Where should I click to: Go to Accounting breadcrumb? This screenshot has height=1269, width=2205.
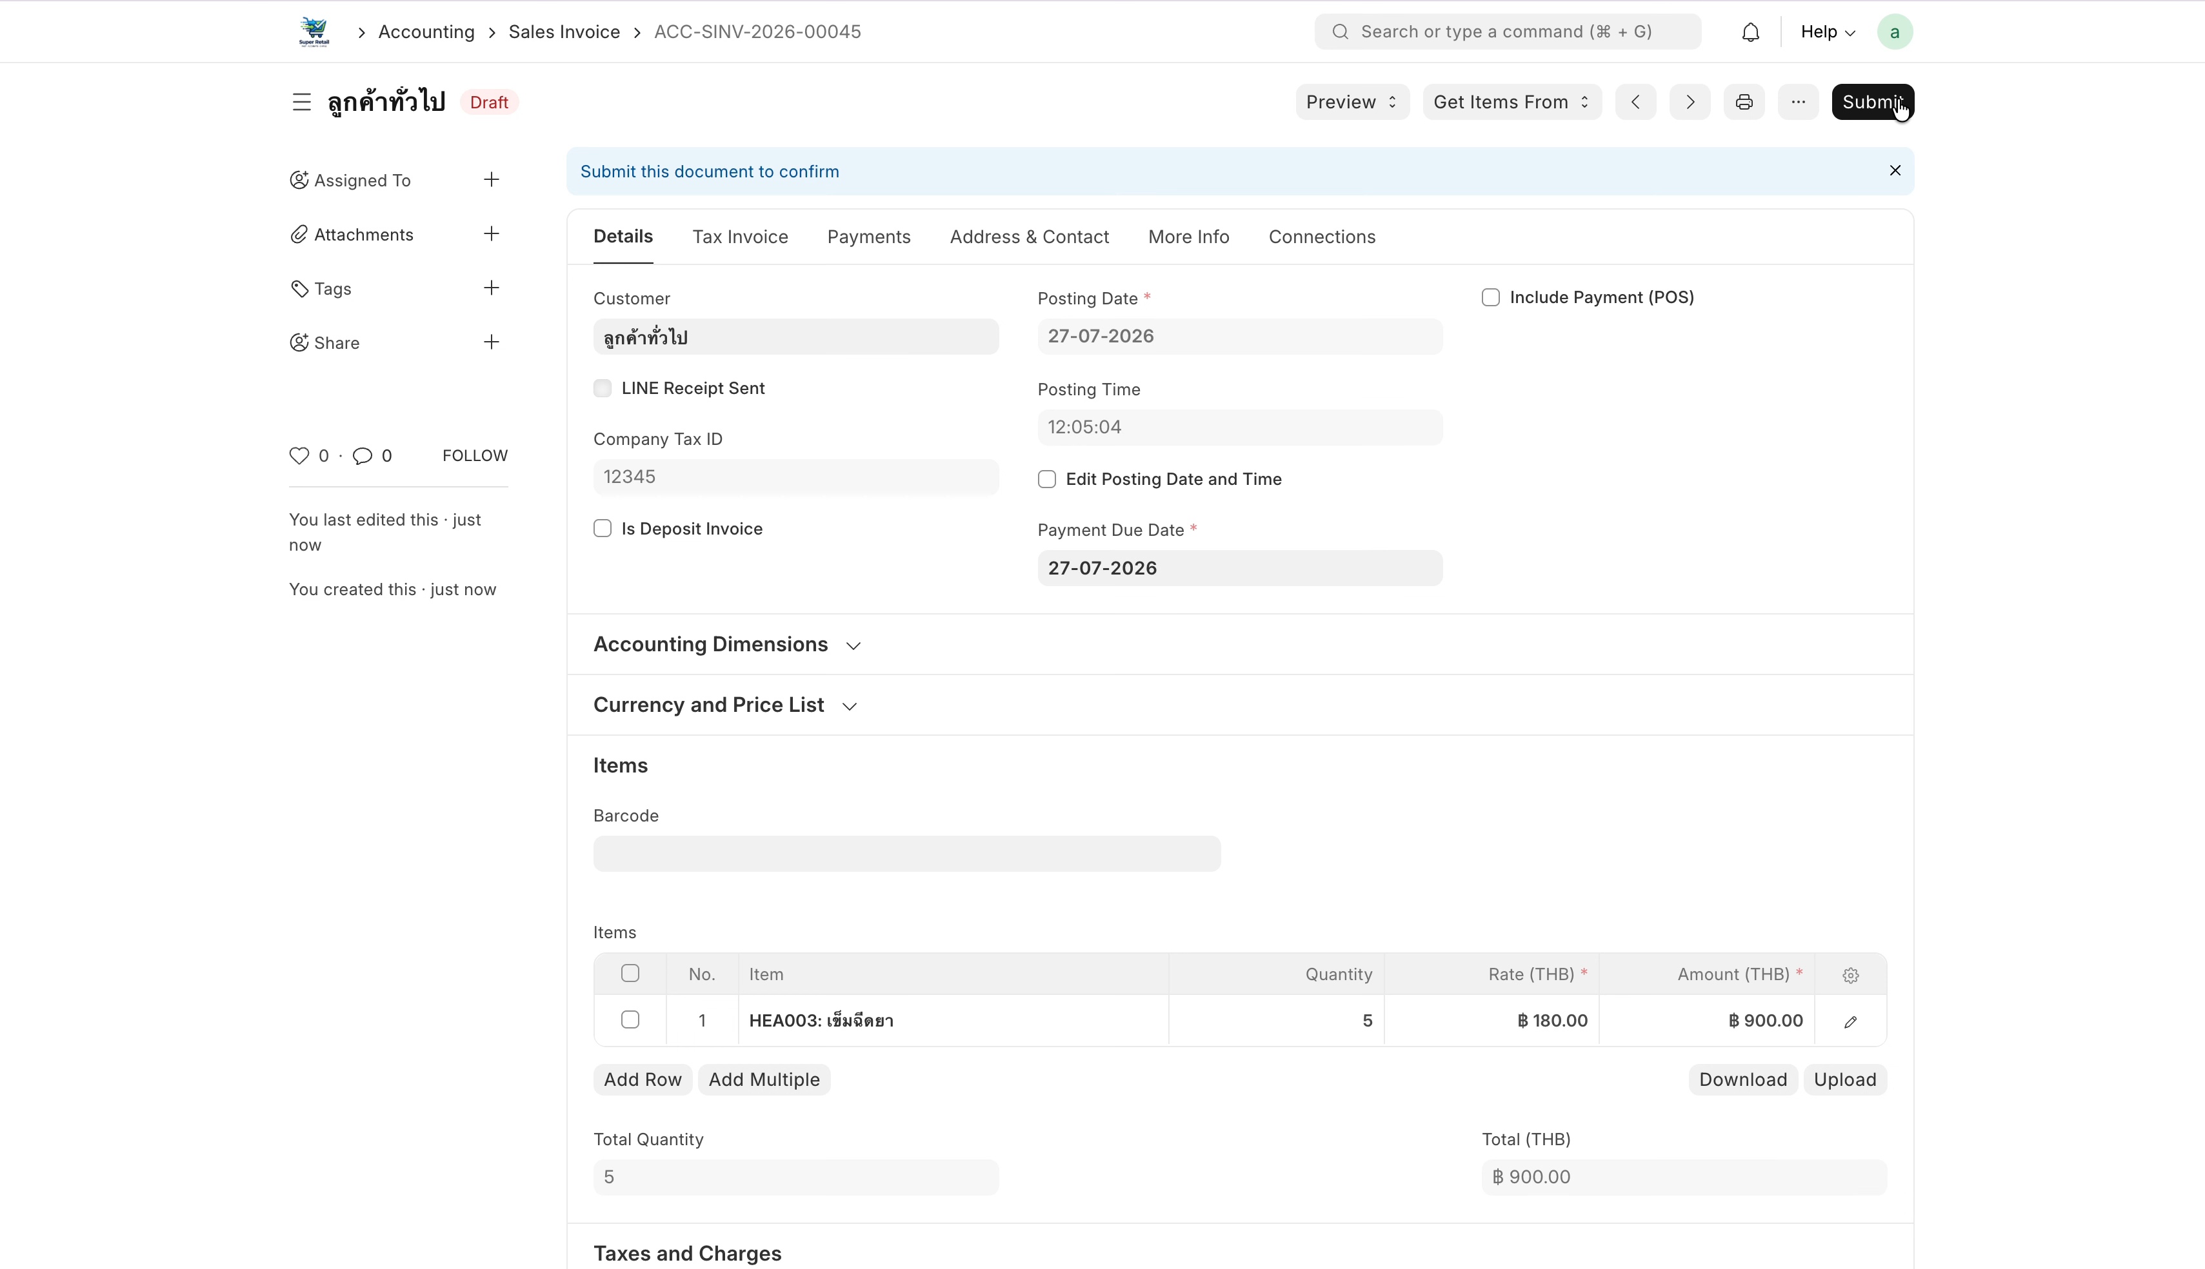426,32
